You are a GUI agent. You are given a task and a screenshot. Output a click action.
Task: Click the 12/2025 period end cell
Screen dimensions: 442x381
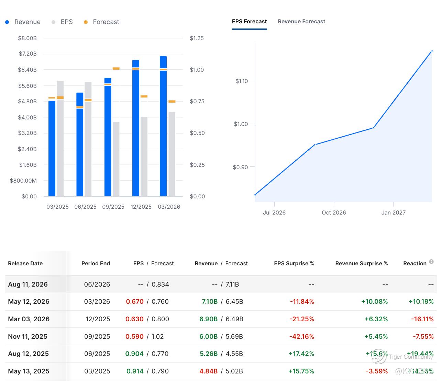pos(98,319)
